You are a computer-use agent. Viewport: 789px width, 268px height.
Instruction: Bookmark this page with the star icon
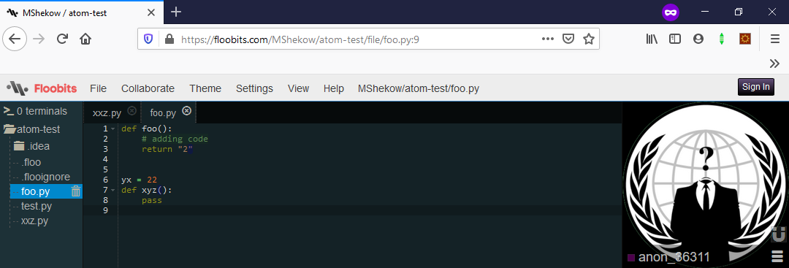[x=588, y=39]
